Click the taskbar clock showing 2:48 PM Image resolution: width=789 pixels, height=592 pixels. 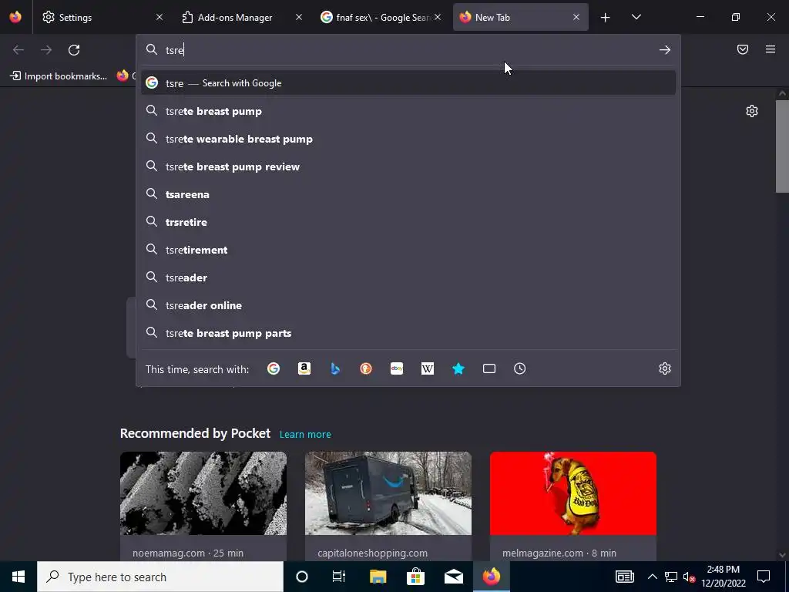[723, 577]
